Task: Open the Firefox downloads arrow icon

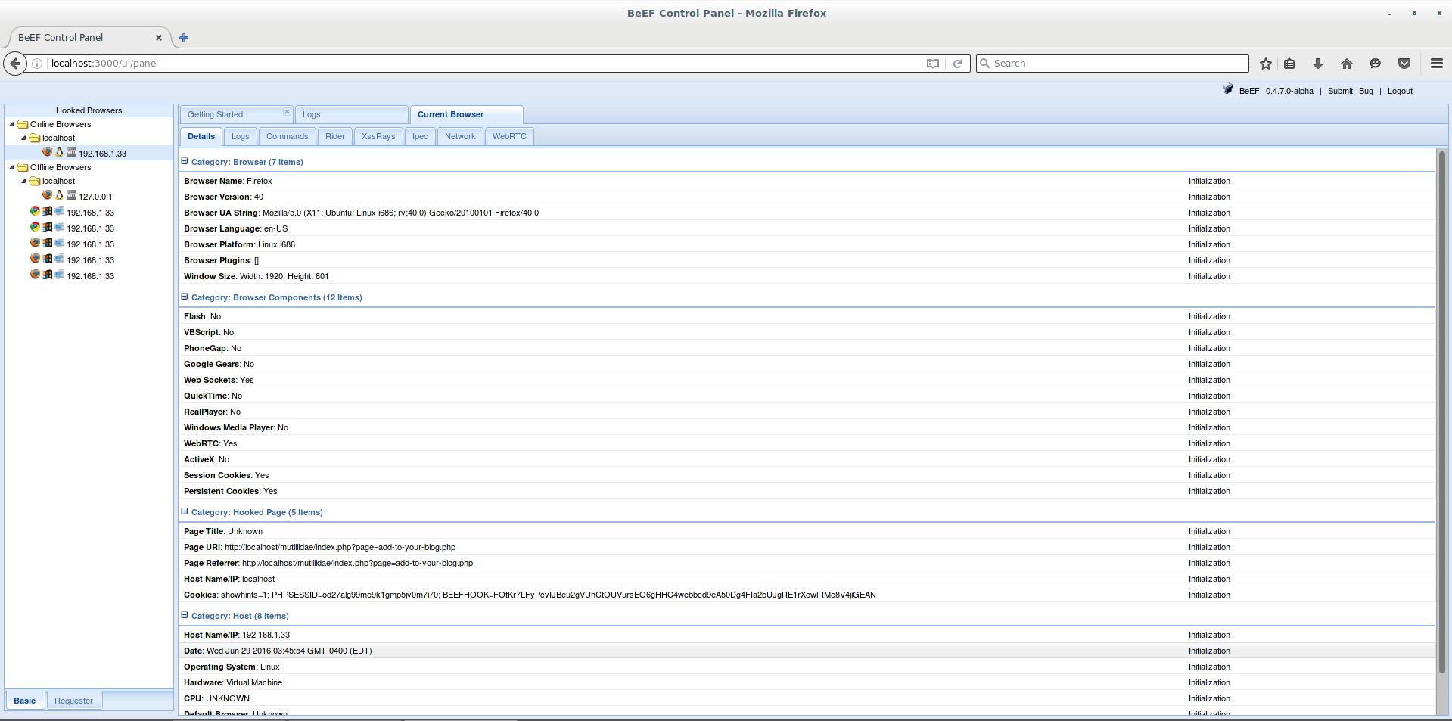Action: [x=1317, y=64]
